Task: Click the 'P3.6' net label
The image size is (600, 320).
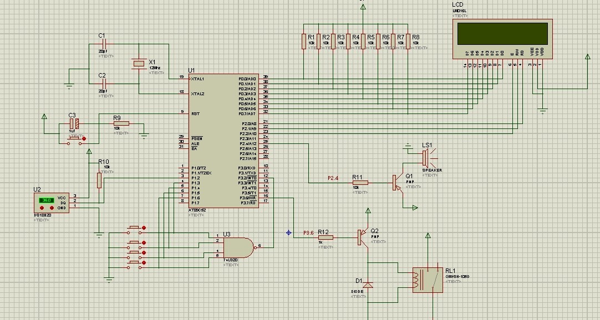Action: coord(308,233)
